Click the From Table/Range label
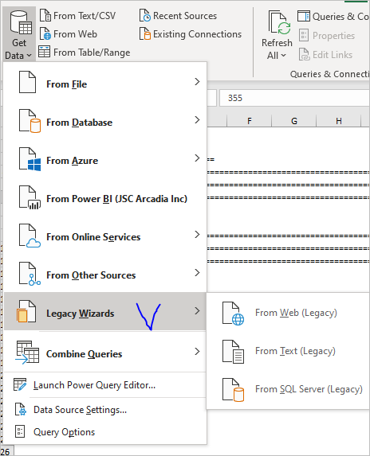The height and width of the screenshot is (456, 370). click(92, 53)
